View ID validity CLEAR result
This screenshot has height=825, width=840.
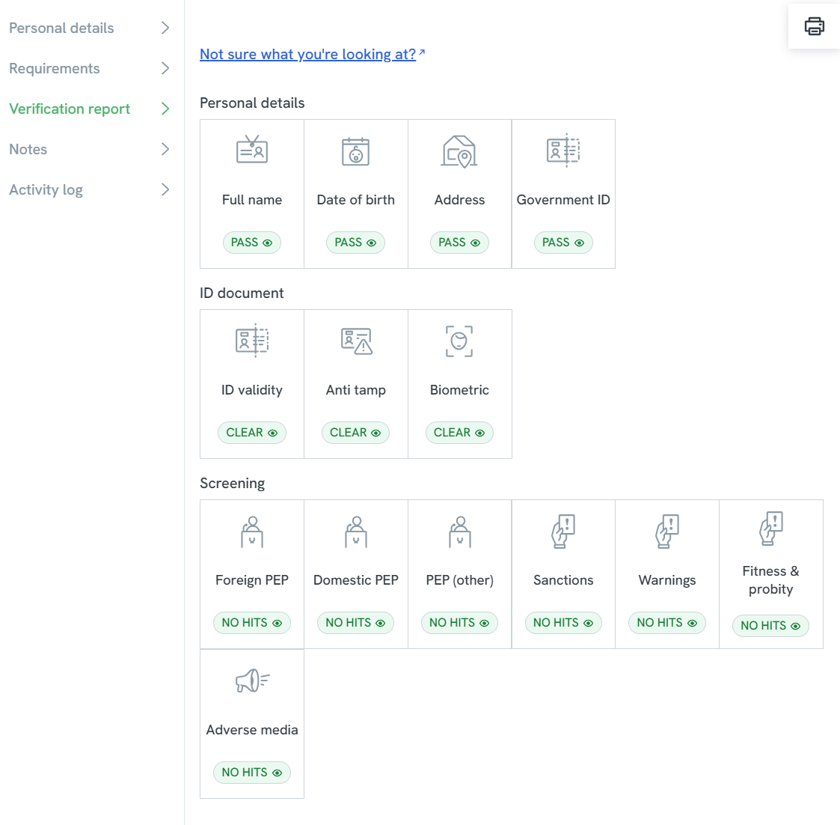click(x=252, y=433)
